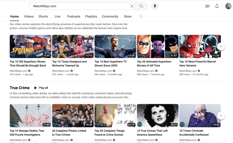Open the Podcasts tab
233x143 pixels.
[x=74, y=16]
